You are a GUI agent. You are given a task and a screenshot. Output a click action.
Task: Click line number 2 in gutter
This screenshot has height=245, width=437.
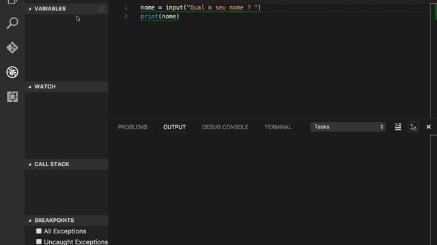[126, 16]
